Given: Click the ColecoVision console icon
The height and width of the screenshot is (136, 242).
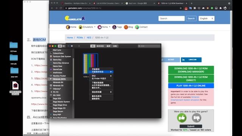Looking at the screenshot, I should pyautogui.click(x=51, y=53).
